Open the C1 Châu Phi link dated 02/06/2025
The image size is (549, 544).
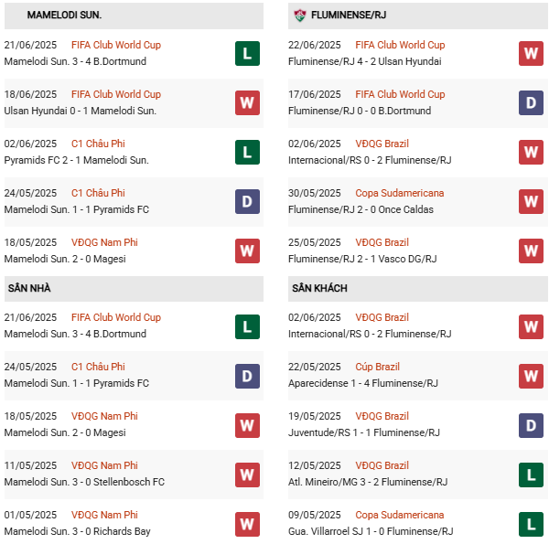[x=98, y=144]
